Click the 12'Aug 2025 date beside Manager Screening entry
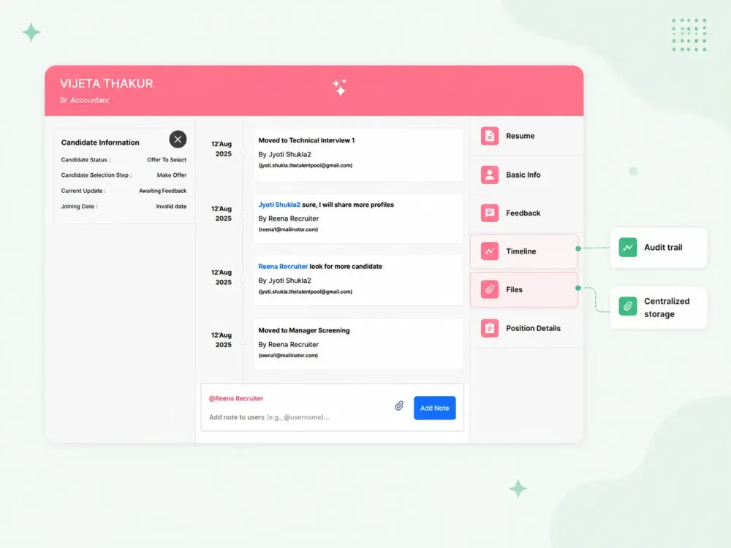The height and width of the screenshot is (548, 731). (x=221, y=340)
